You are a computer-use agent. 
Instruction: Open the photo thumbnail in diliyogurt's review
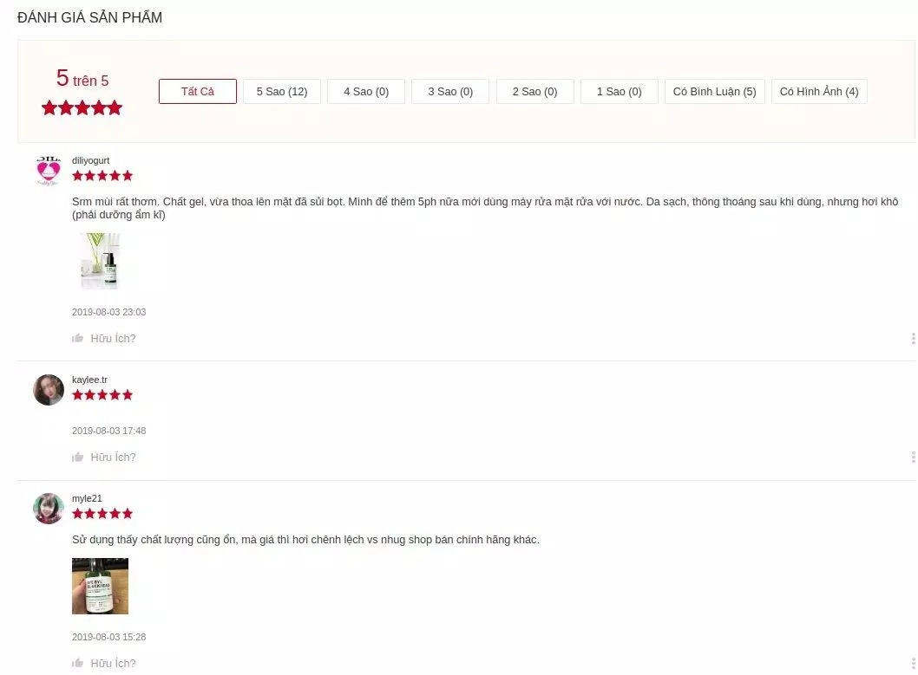point(100,260)
